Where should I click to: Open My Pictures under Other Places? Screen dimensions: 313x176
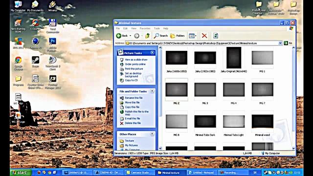pos(132,146)
